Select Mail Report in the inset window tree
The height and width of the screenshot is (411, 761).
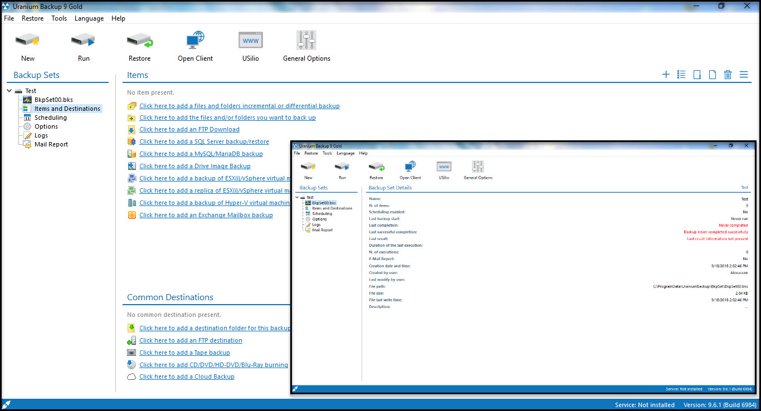coord(323,230)
